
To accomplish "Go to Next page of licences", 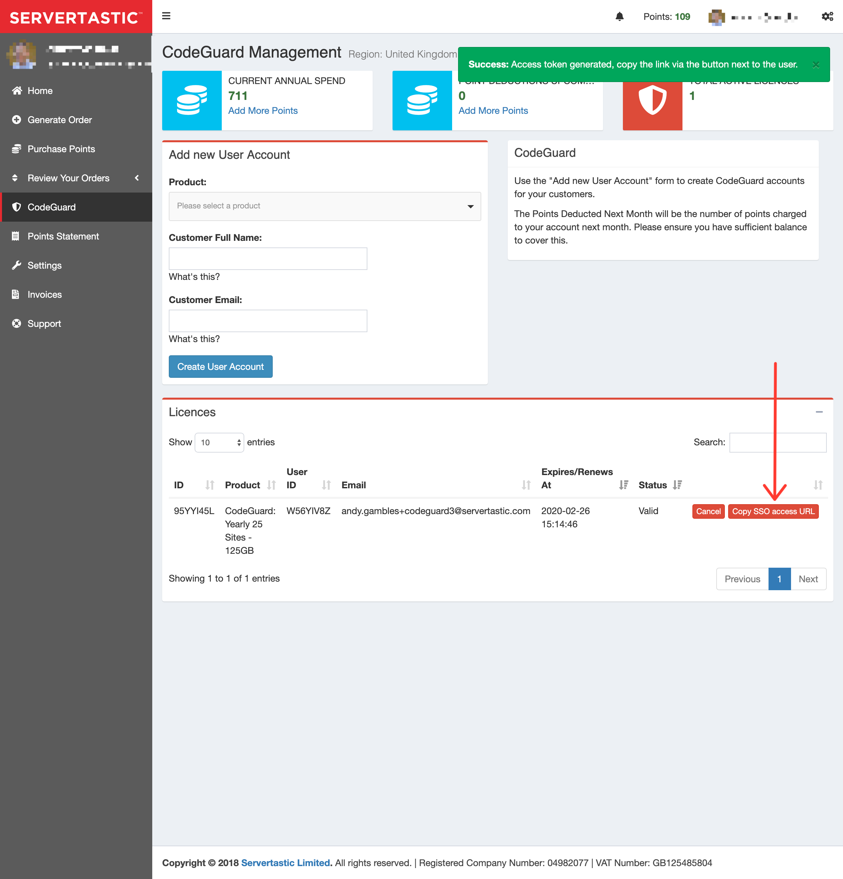I will 809,579.
